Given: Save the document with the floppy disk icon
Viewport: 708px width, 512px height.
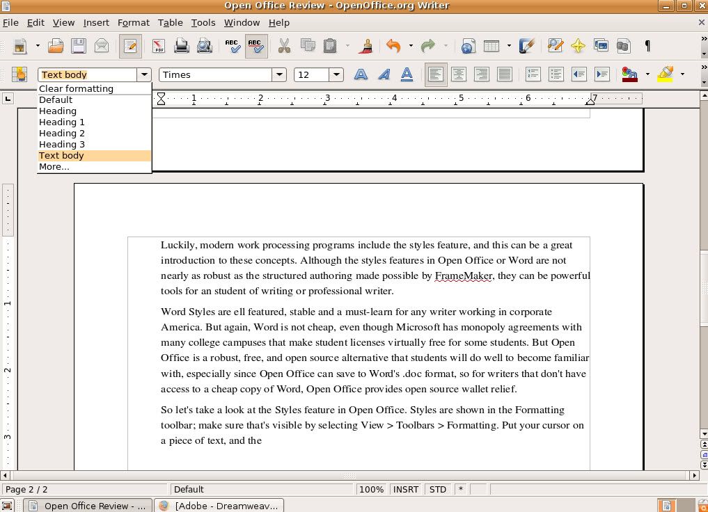Looking at the screenshot, I should (x=79, y=46).
